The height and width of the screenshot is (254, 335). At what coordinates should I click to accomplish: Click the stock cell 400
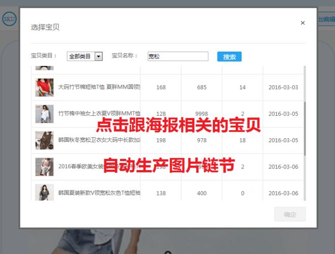tap(202, 193)
